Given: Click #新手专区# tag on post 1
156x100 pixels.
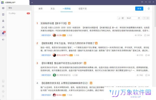Looking at the screenshot, I should click(x=46, y=35).
